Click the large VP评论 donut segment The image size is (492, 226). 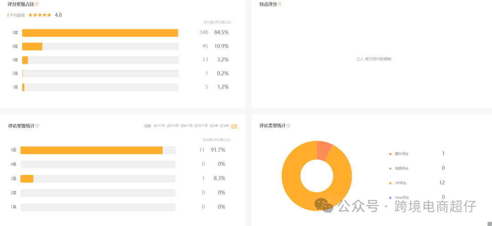click(x=292, y=187)
